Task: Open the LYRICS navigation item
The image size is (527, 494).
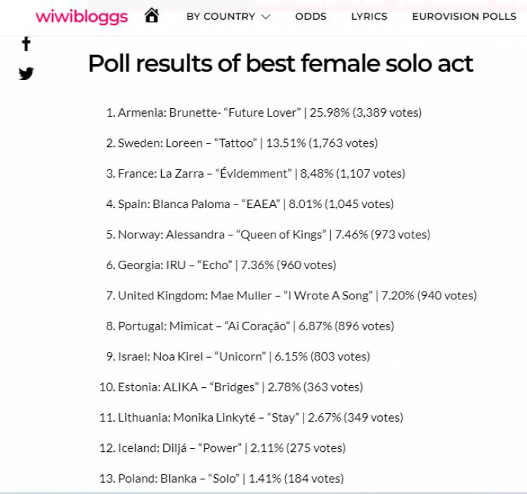Action: pyautogui.click(x=369, y=16)
